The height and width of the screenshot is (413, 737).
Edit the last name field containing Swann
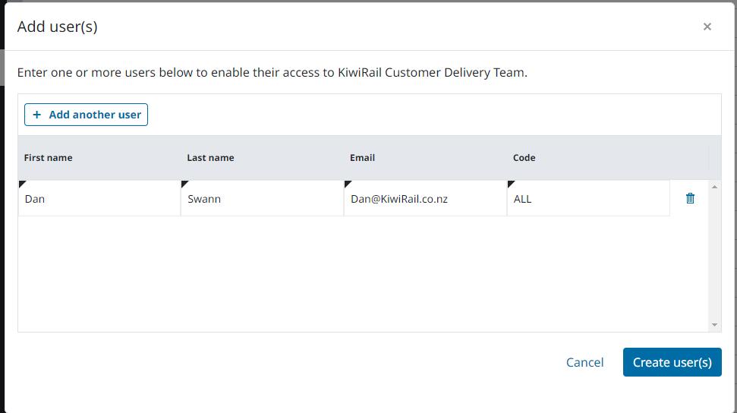[x=262, y=200]
